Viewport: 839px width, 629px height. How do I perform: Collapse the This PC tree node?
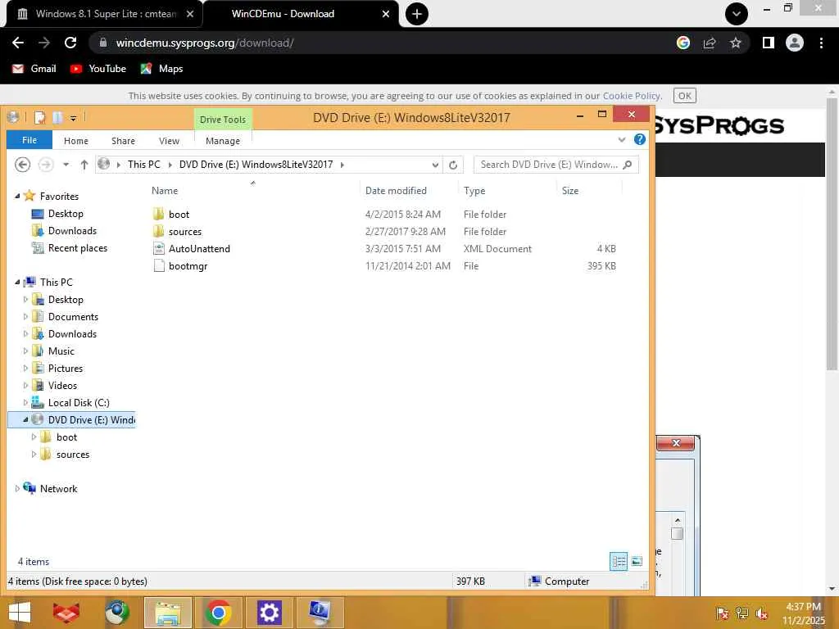tap(17, 282)
